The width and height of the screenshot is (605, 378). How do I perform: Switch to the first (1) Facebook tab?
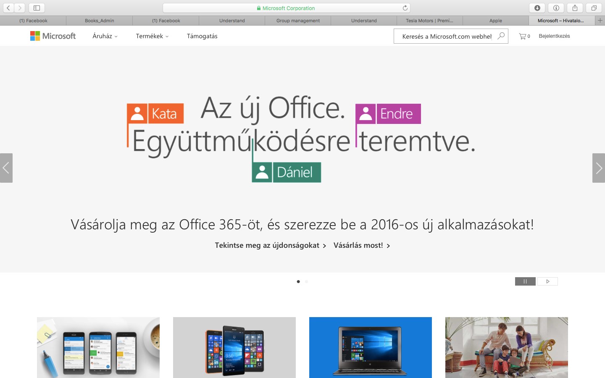[33, 21]
